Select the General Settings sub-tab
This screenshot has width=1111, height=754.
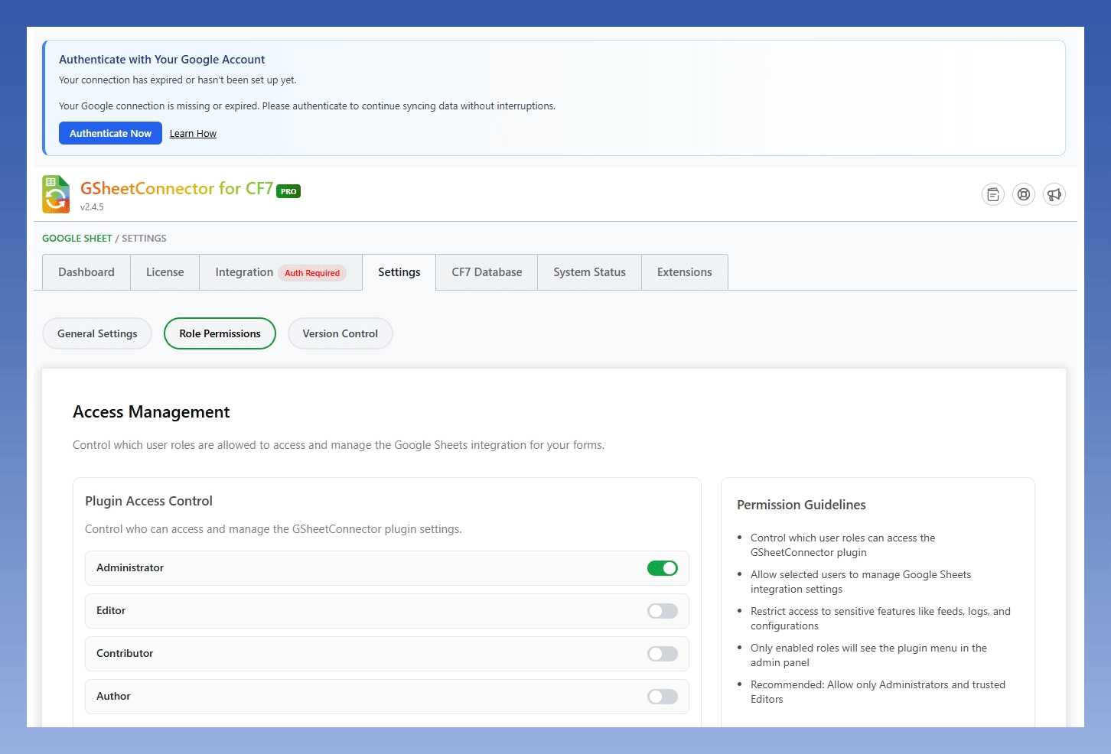tap(97, 333)
